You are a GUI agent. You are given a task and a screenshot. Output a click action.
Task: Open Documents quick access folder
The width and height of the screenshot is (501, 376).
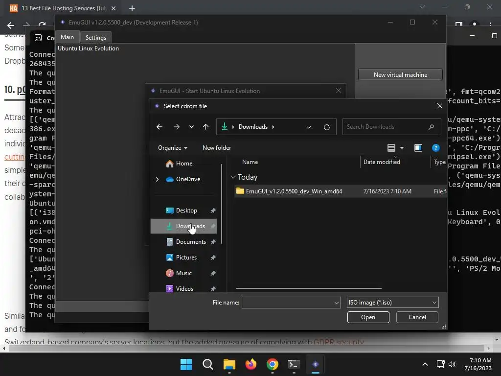[191, 242]
